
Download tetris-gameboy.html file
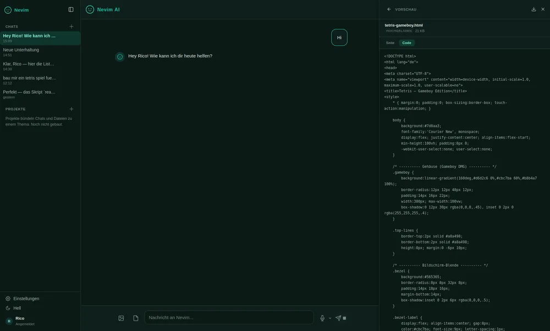click(533, 9)
